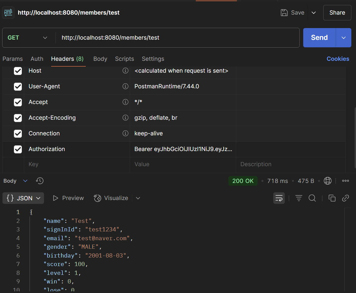Screen dimensions: 356x293
Task: Uncheck the Authorization header checkbox
Action: [x=18, y=149]
